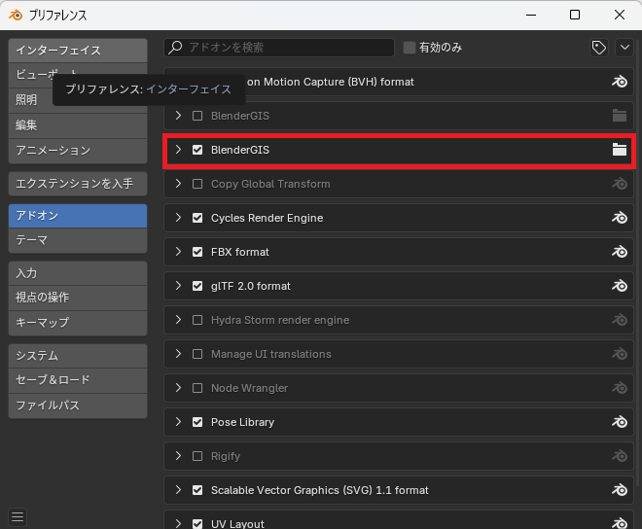Click Blender icon on the Hydra Storm row
The height and width of the screenshot is (529, 642).
point(620,320)
